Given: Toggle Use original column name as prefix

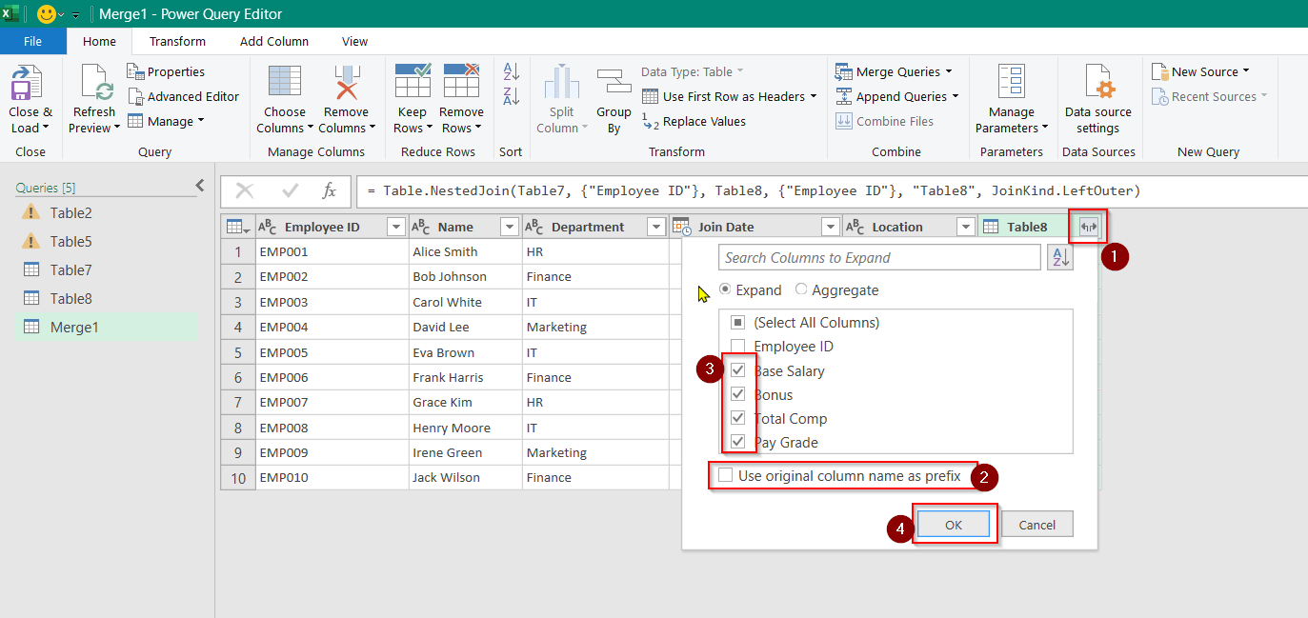Looking at the screenshot, I should (726, 475).
